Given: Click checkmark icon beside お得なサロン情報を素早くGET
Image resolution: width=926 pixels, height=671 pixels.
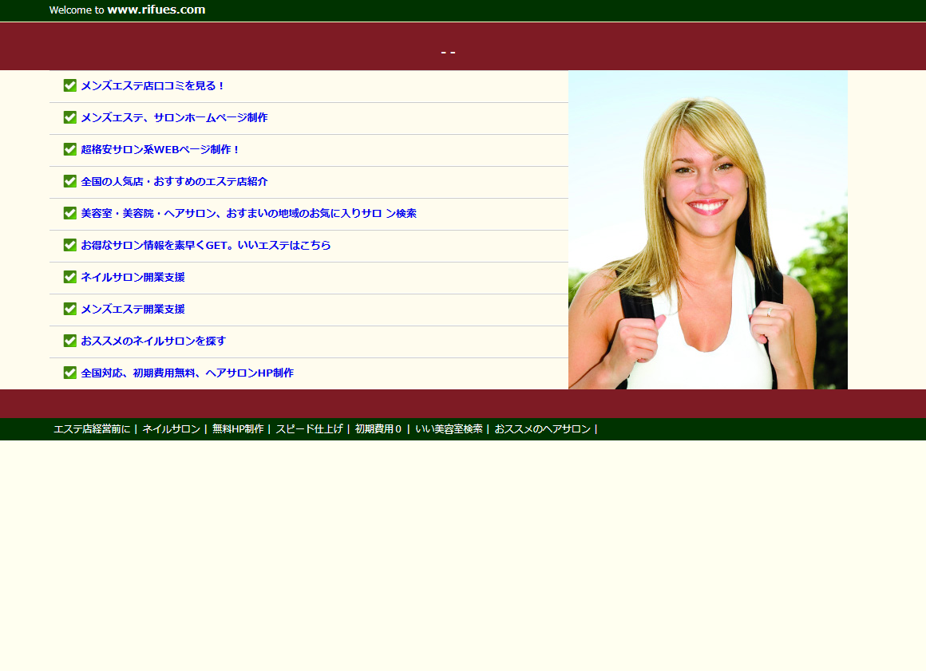Looking at the screenshot, I should (69, 245).
